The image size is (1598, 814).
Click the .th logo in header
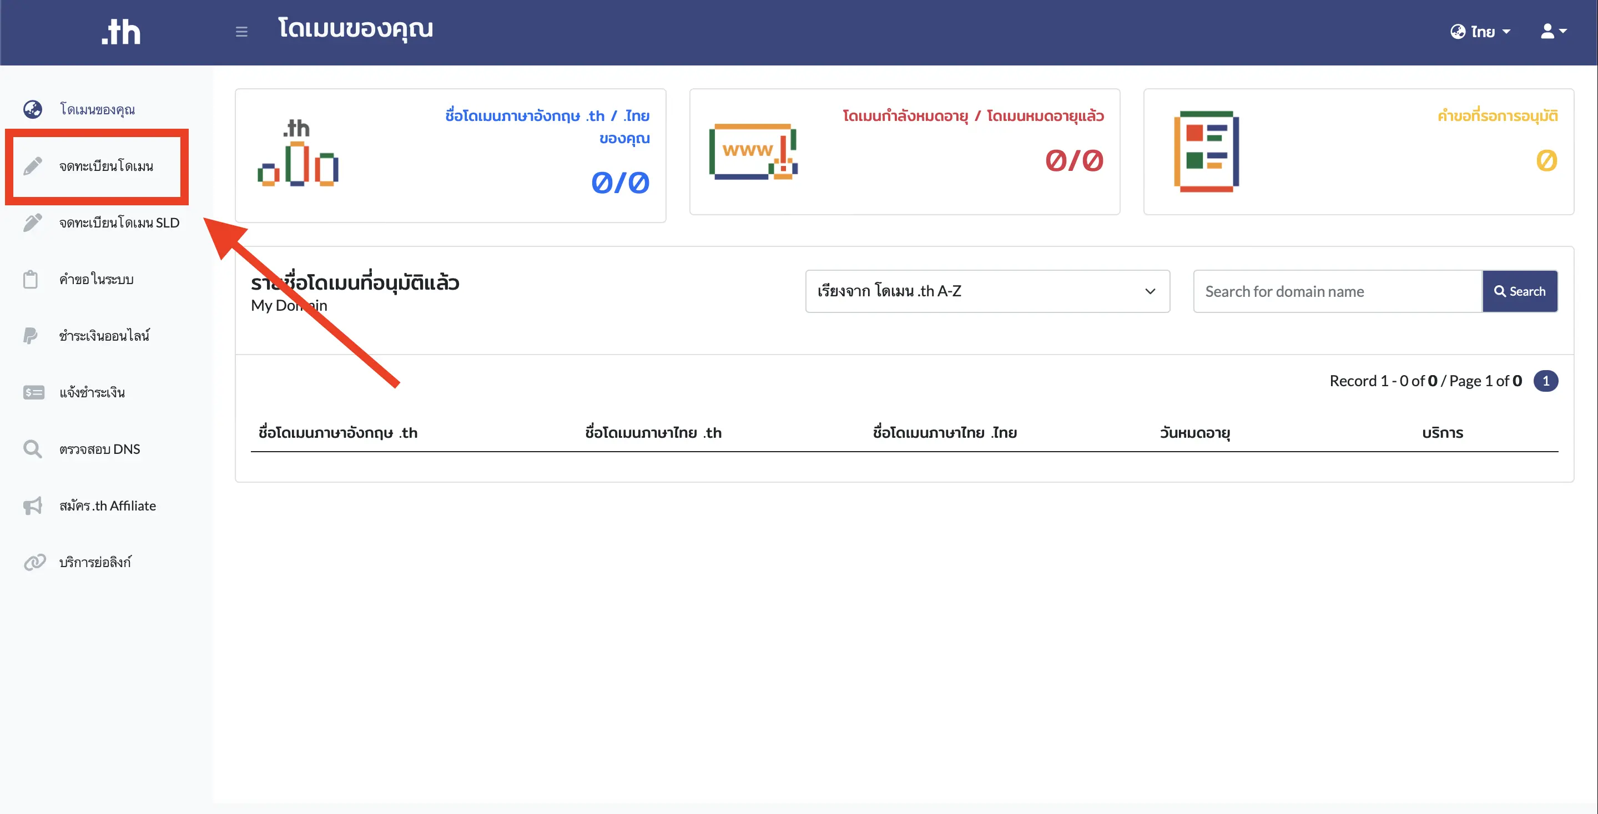coord(121,32)
